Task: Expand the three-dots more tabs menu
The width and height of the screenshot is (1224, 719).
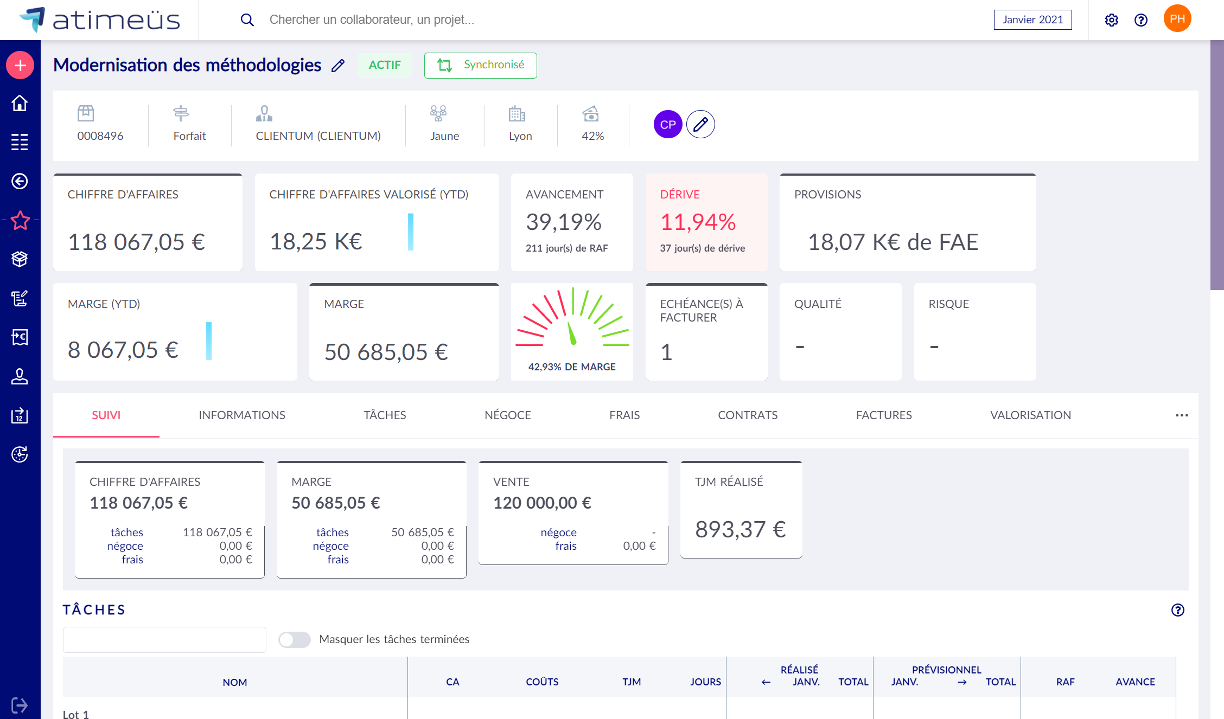Action: pos(1182,415)
